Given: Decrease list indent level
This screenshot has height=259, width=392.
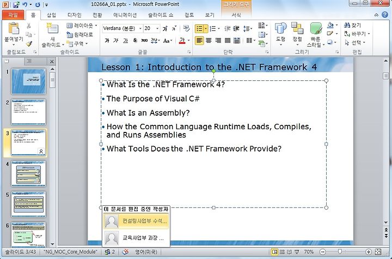Looking at the screenshot, I should (227, 29).
